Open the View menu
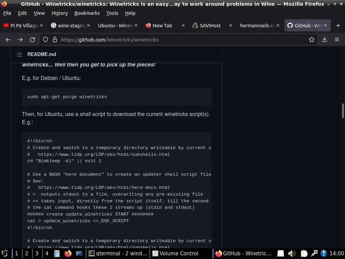Screen dimensions: 345x259 click(39, 13)
